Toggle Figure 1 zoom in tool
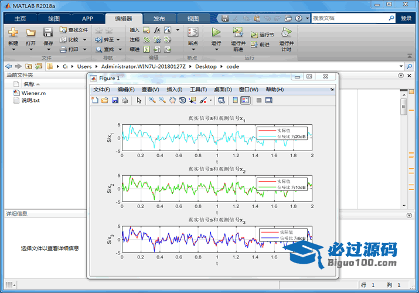Viewport: 419px width, 293px height. tap(152, 100)
